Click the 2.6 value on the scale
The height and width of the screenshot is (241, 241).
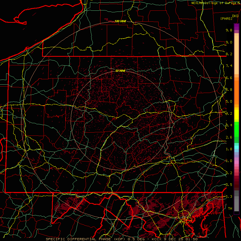pos(229,137)
